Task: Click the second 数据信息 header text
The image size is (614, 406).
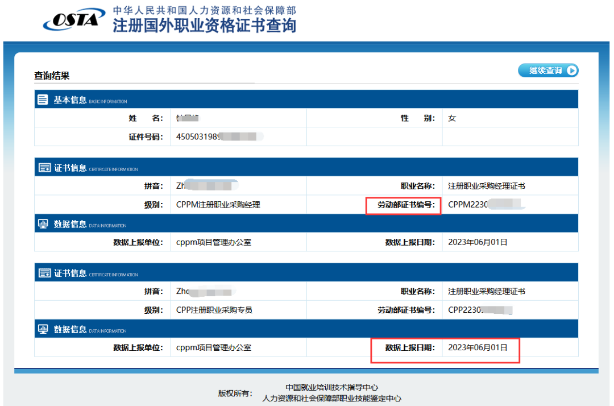Action: pos(70,329)
